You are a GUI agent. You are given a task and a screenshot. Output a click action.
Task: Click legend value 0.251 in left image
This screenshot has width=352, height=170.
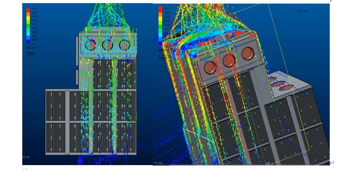[x=35, y=29]
